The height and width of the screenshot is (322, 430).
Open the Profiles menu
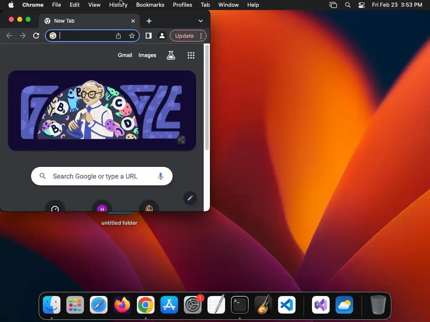click(183, 5)
